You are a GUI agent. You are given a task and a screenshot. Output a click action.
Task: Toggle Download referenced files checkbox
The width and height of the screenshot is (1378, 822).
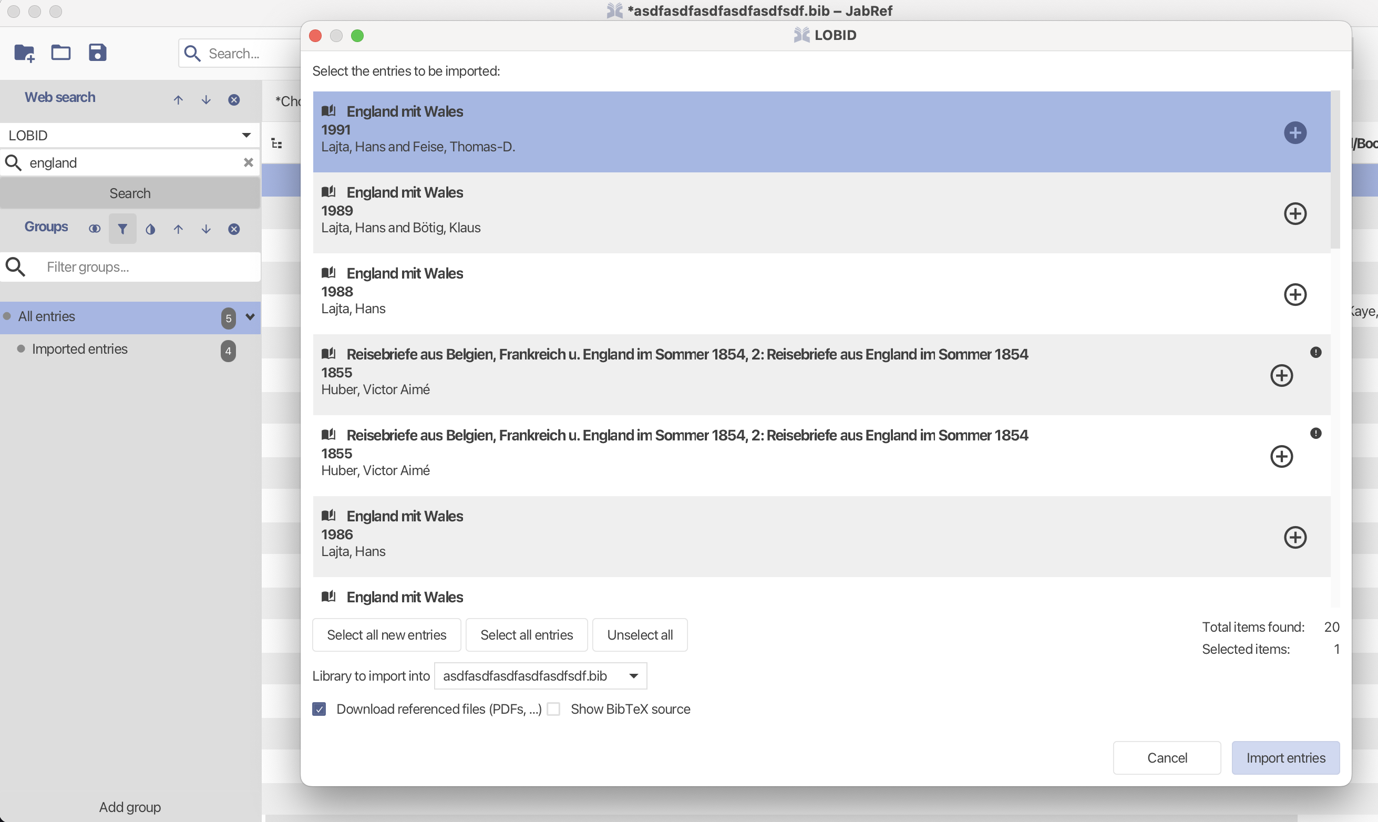pyautogui.click(x=319, y=709)
